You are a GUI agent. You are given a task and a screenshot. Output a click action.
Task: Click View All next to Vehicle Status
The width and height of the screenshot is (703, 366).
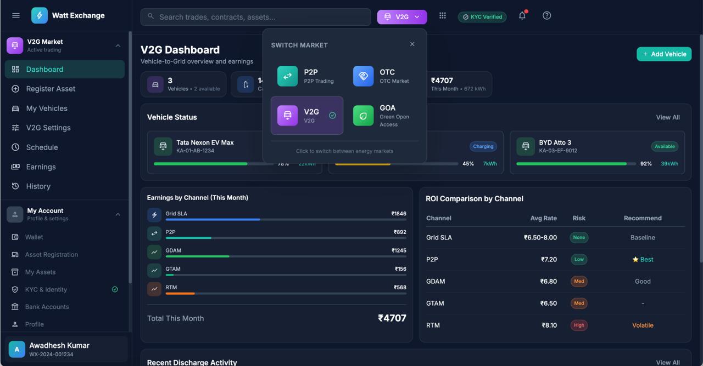[668, 117]
